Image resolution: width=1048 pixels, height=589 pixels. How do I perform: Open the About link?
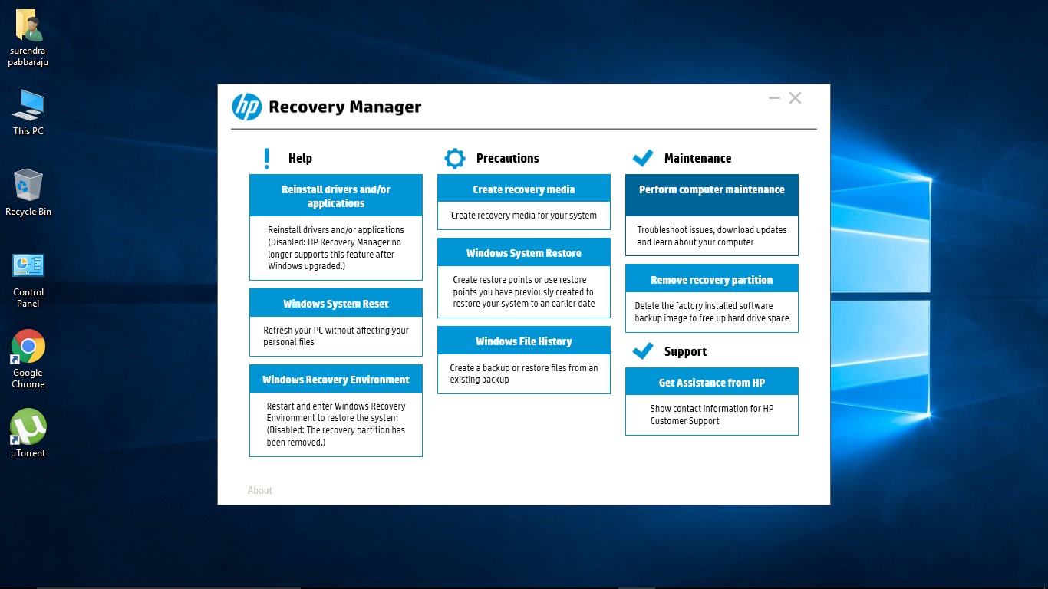tap(260, 490)
